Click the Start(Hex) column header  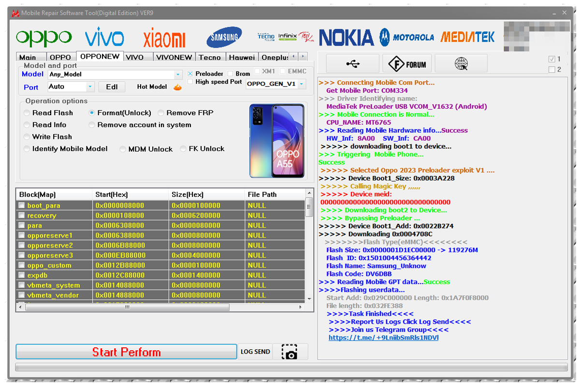click(x=130, y=194)
